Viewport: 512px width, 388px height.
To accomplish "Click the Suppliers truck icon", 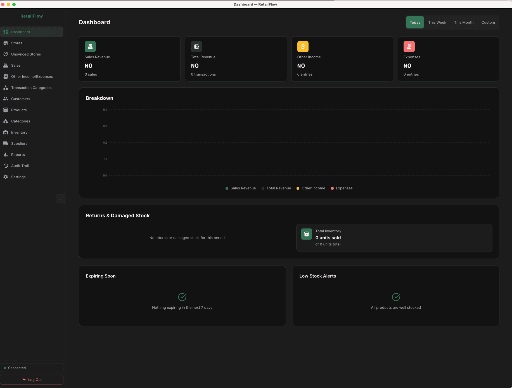I will (6, 143).
